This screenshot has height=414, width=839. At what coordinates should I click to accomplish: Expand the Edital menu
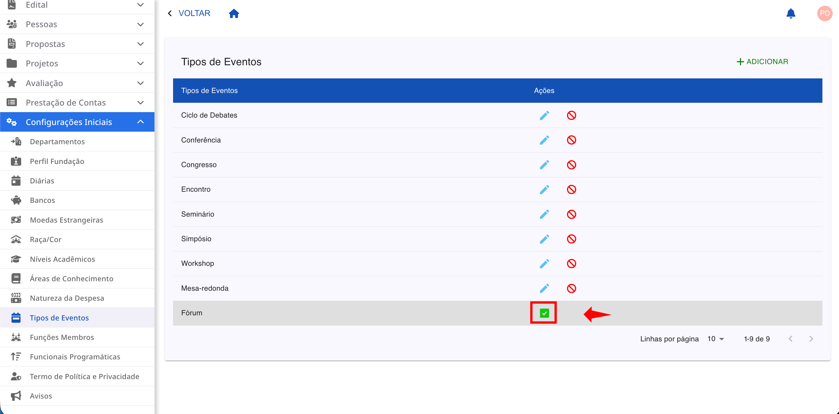point(77,5)
